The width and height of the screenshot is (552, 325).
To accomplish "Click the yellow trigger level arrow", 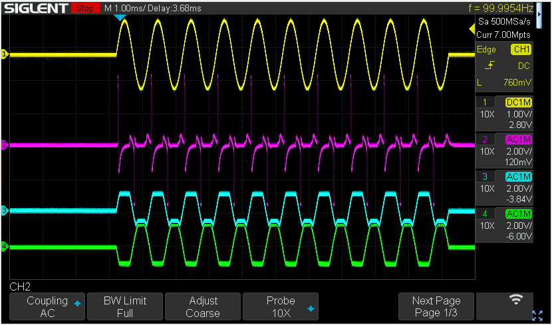I will (472, 29).
